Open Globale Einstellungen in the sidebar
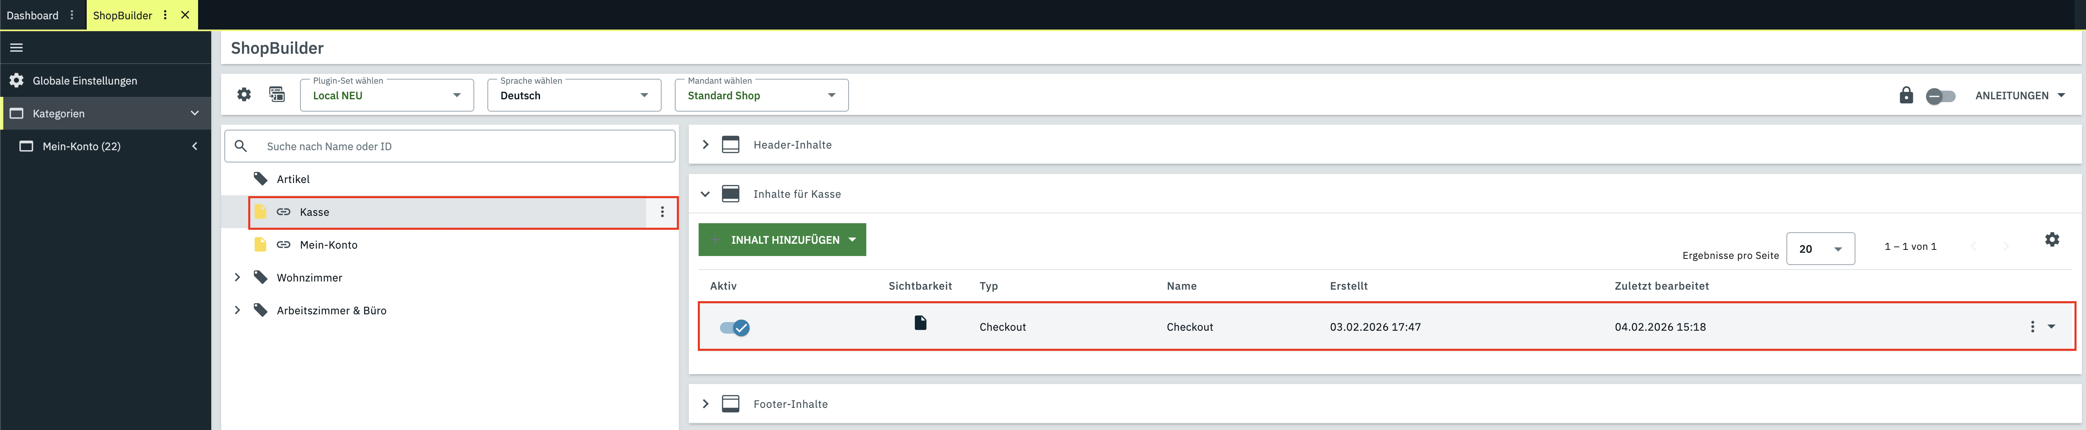The image size is (2086, 430). tap(85, 81)
